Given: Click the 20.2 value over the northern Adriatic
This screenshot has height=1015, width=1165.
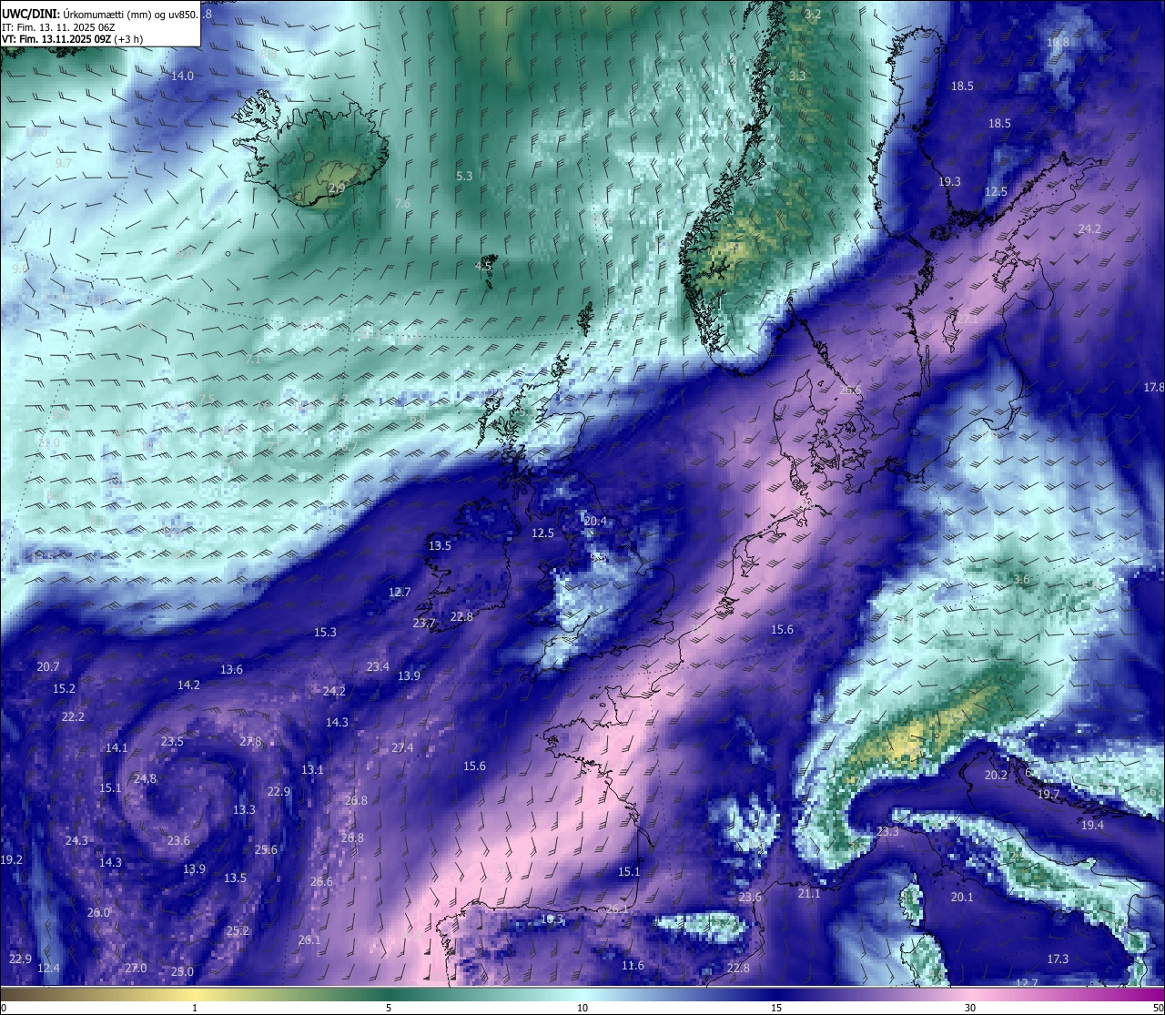Looking at the screenshot, I should pyautogui.click(x=997, y=776).
